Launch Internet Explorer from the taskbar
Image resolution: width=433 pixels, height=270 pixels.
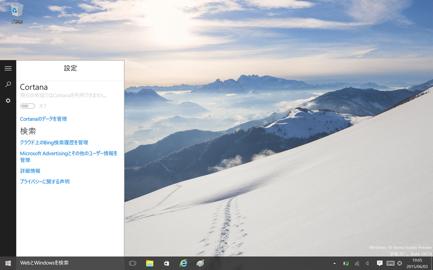pyautogui.click(x=183, y=263)
